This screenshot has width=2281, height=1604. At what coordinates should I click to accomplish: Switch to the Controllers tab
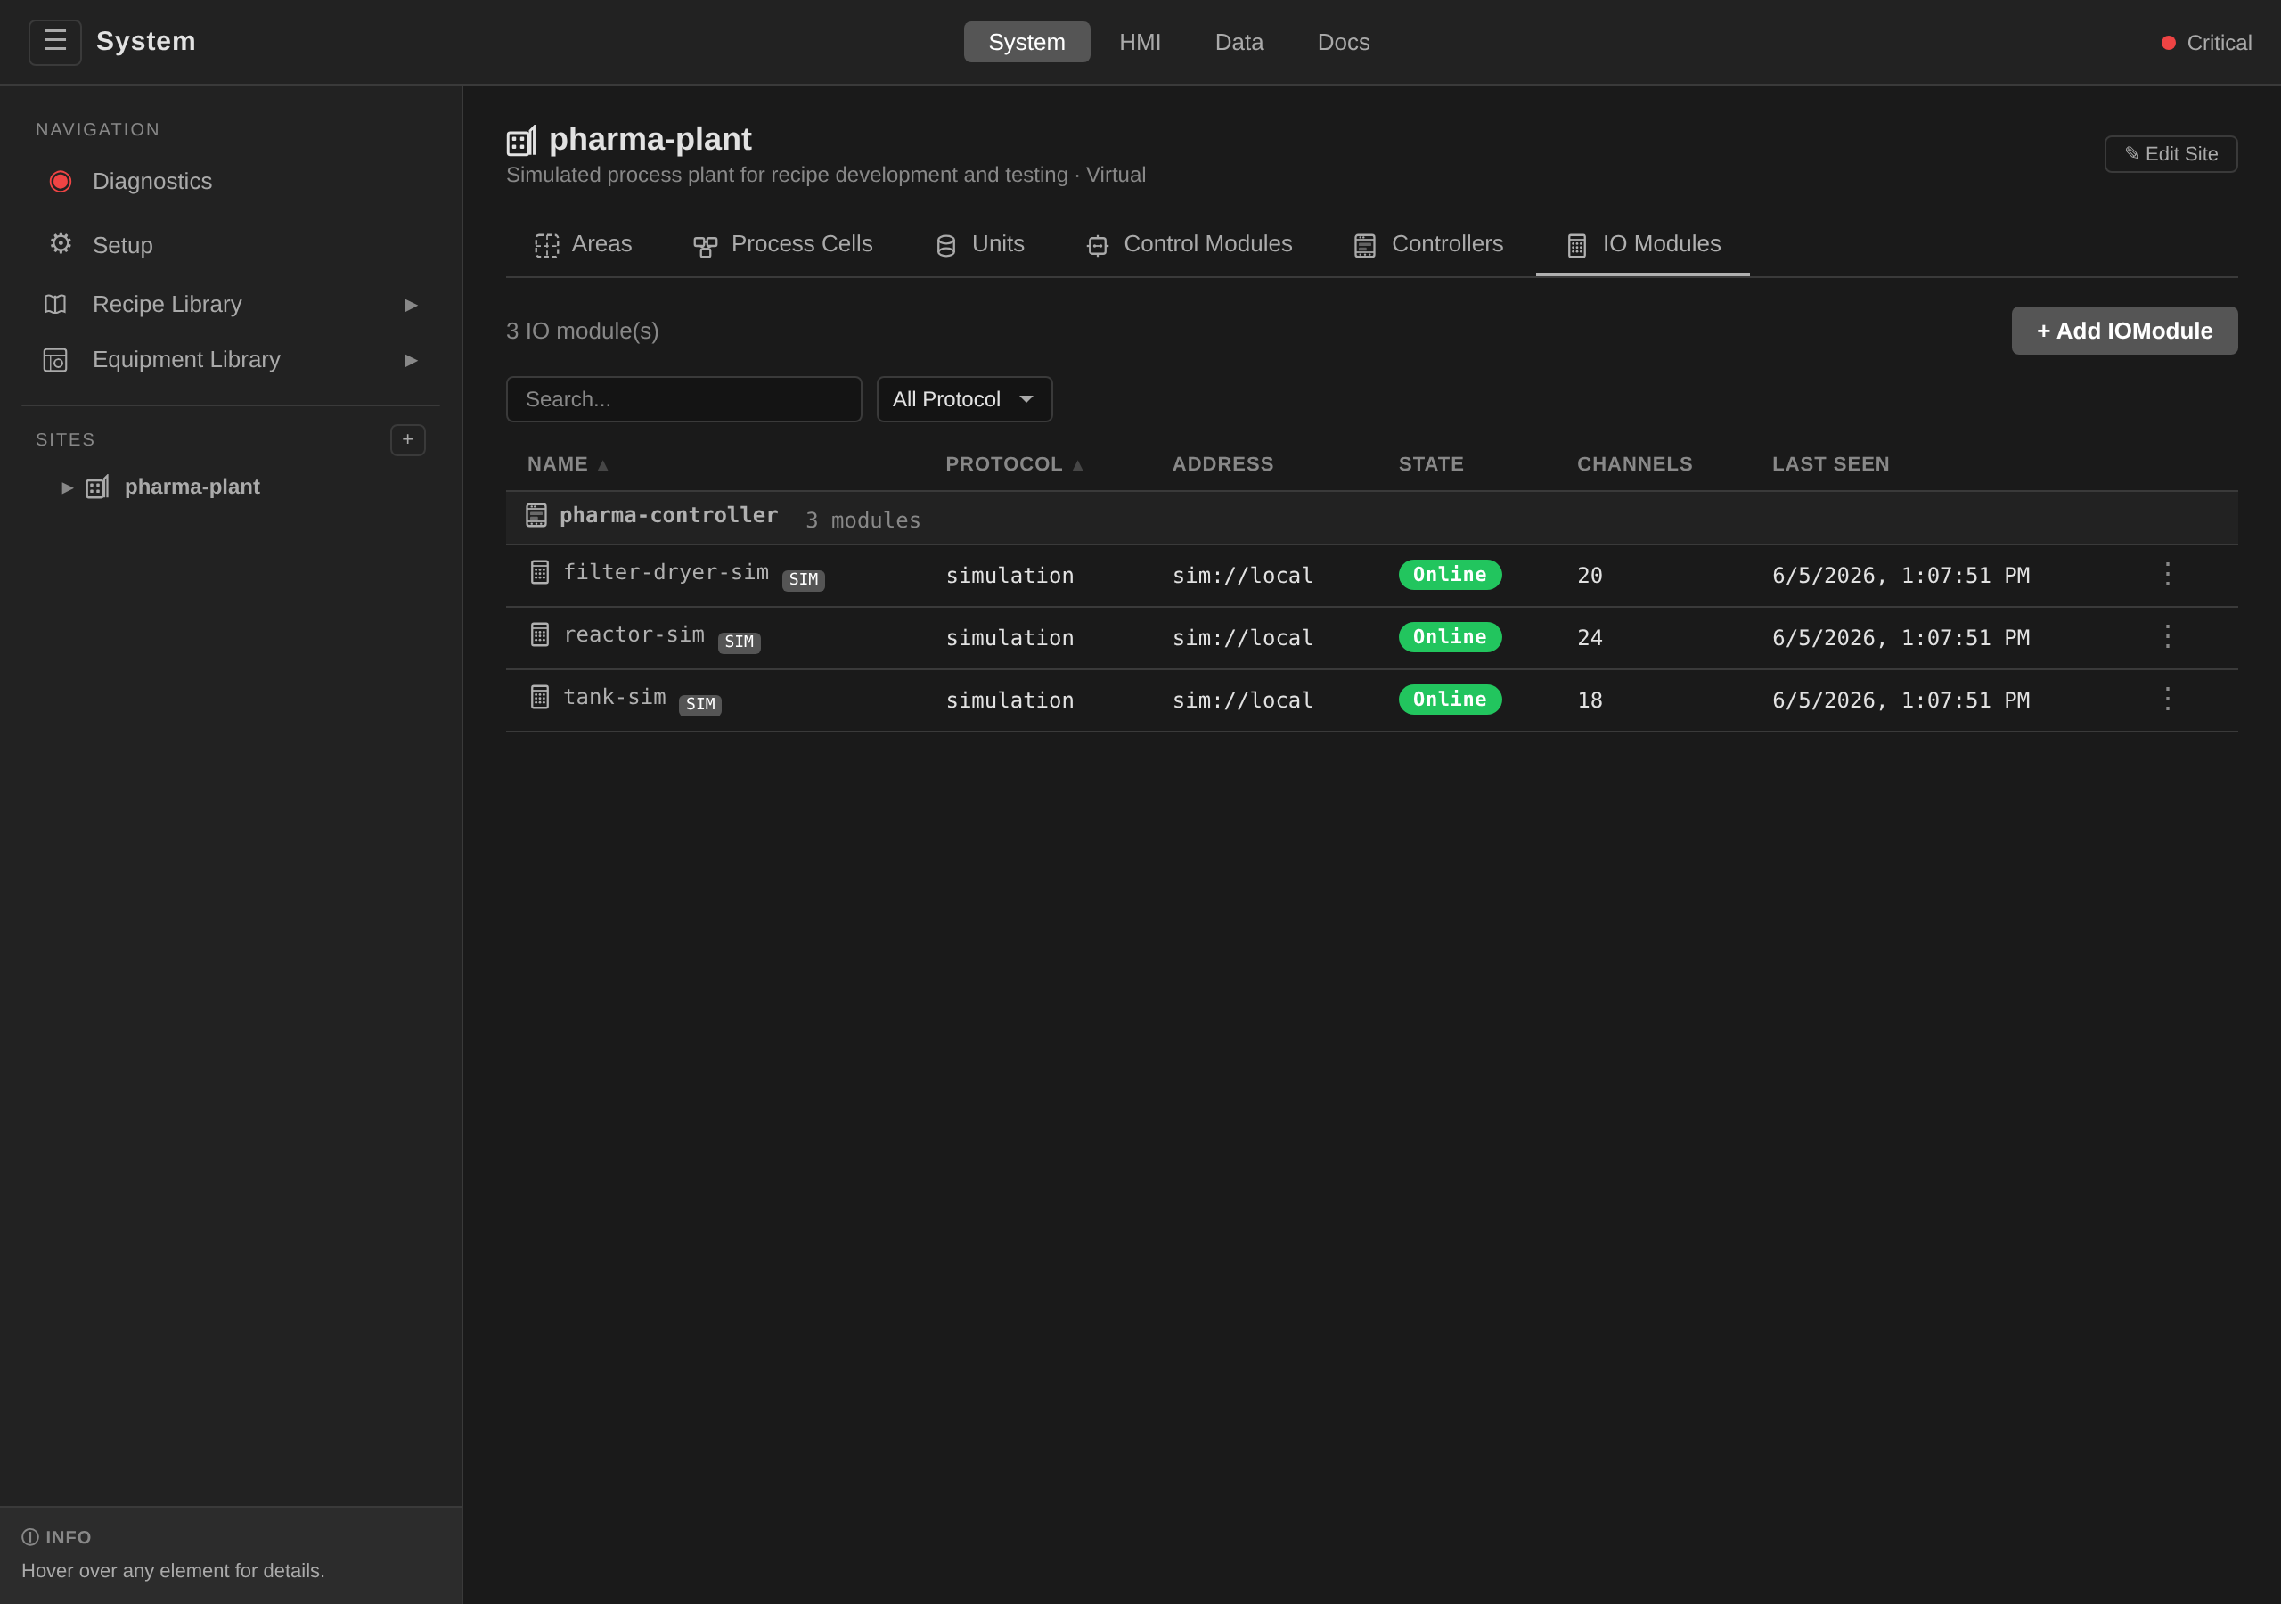pos(1428,244)
